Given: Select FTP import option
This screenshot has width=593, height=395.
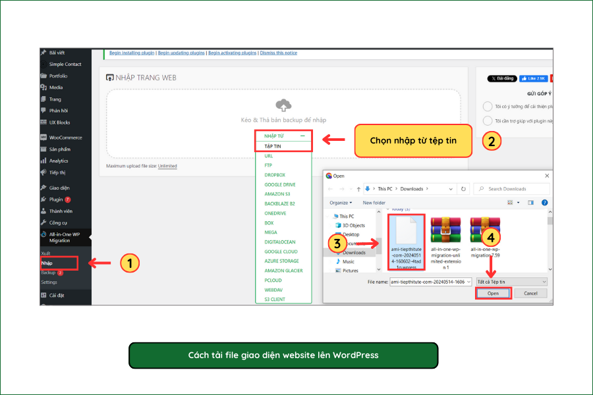Looking at the screenshot, I should (268, 165).
